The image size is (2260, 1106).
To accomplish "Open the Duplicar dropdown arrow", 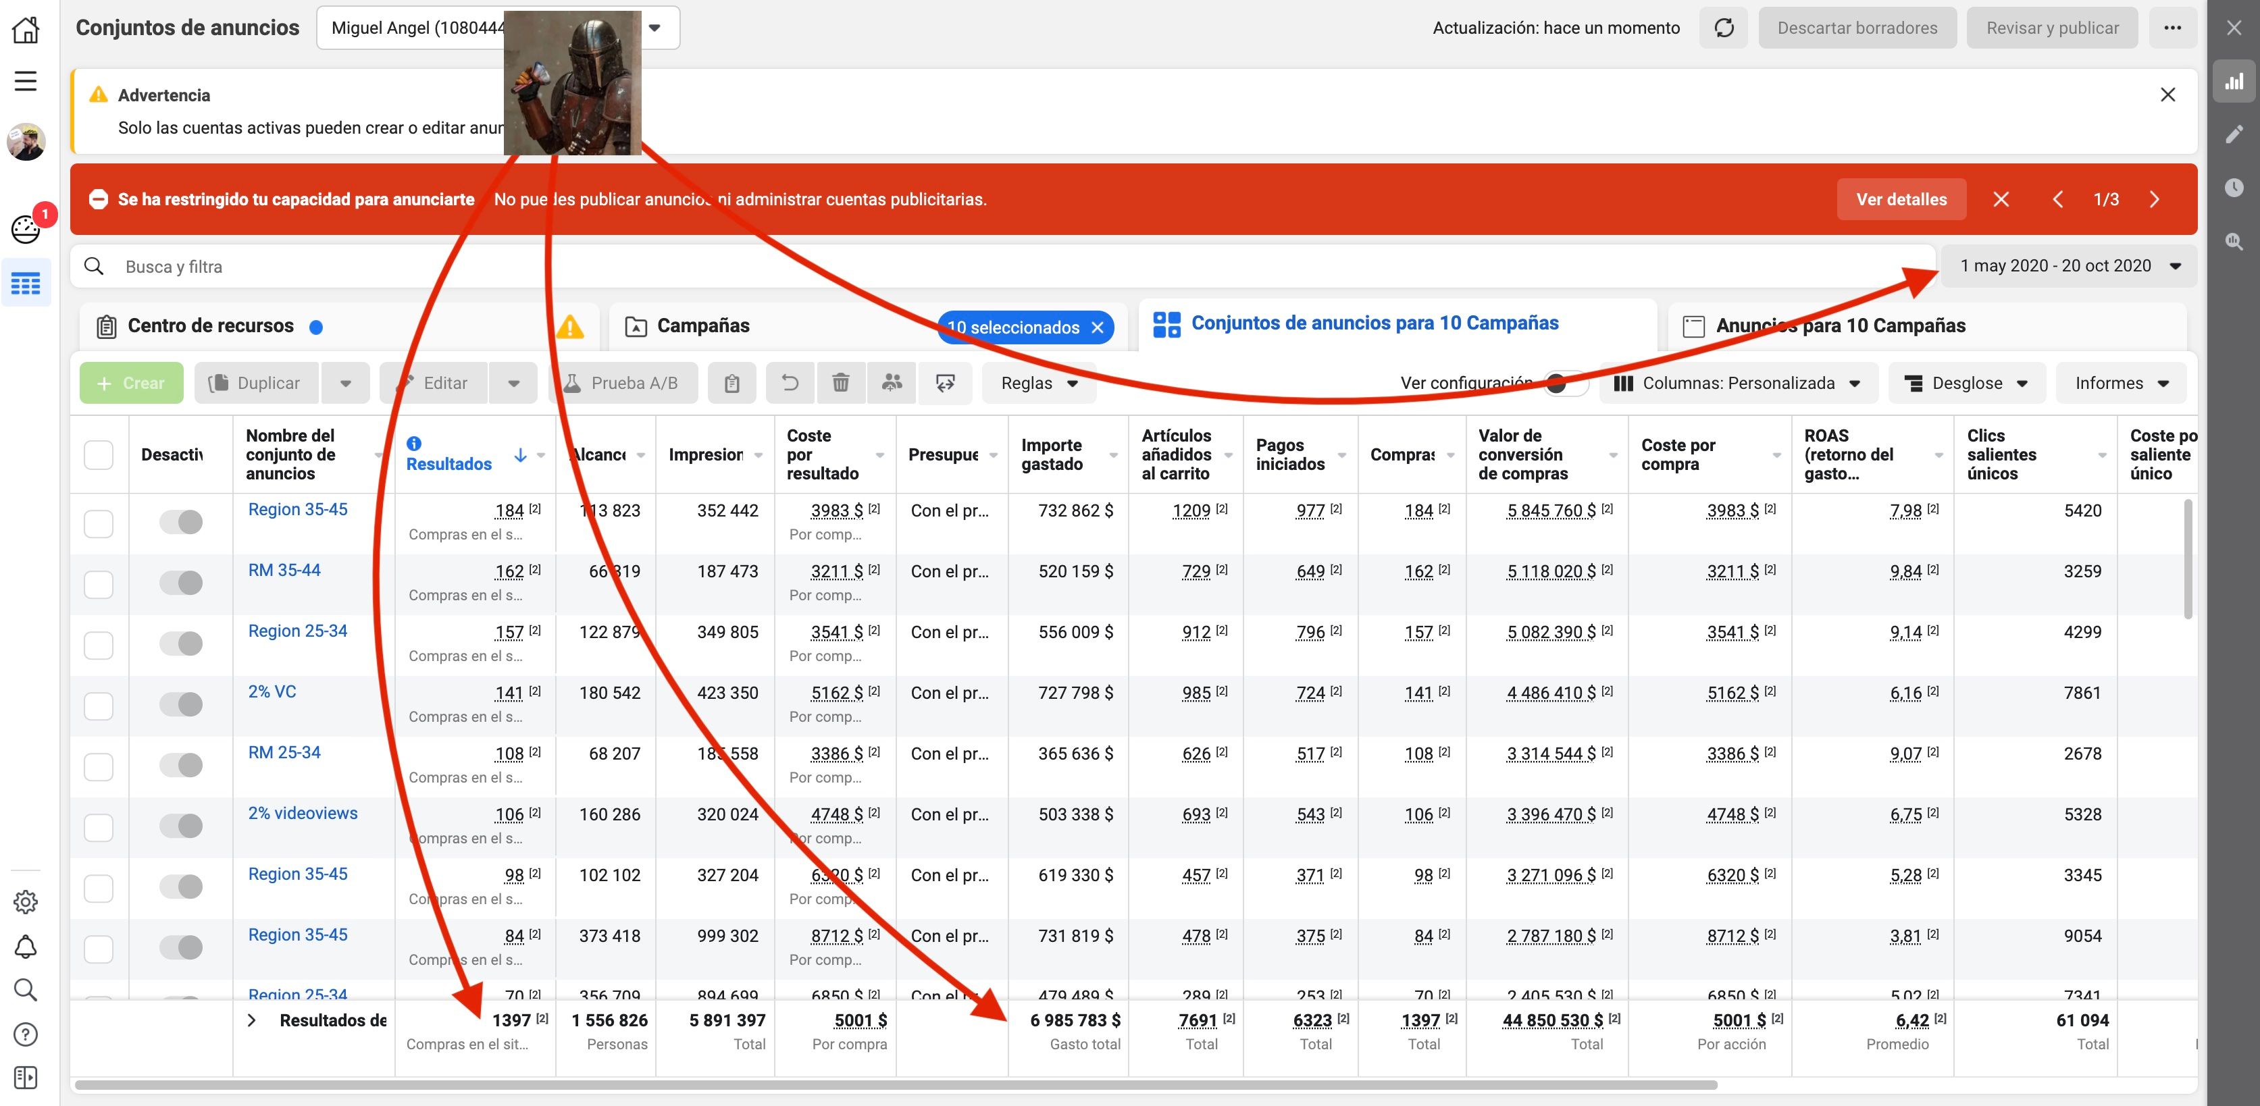I will [x=346, y=384].
